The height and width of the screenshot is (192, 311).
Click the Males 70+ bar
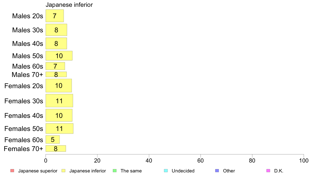[56, 74]
